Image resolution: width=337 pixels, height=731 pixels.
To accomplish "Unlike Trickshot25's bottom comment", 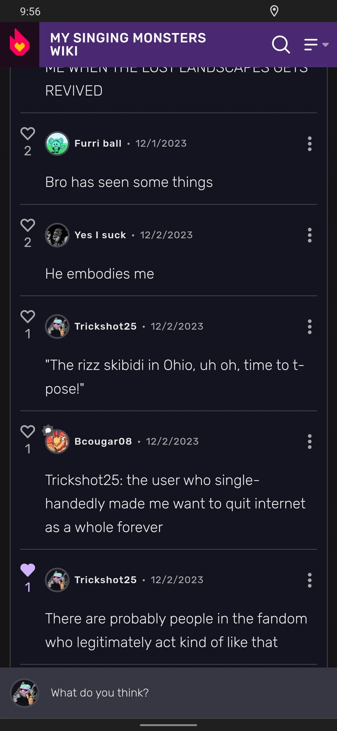I will [27, 570].
